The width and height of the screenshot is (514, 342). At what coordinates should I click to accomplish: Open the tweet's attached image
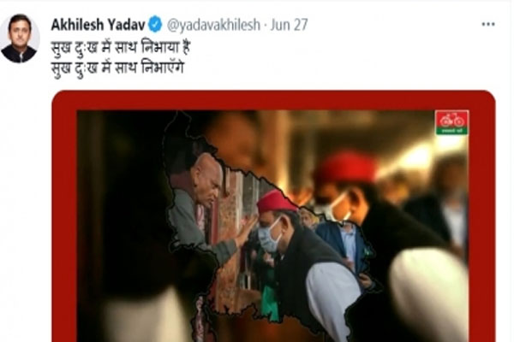[x=273, y=216]
